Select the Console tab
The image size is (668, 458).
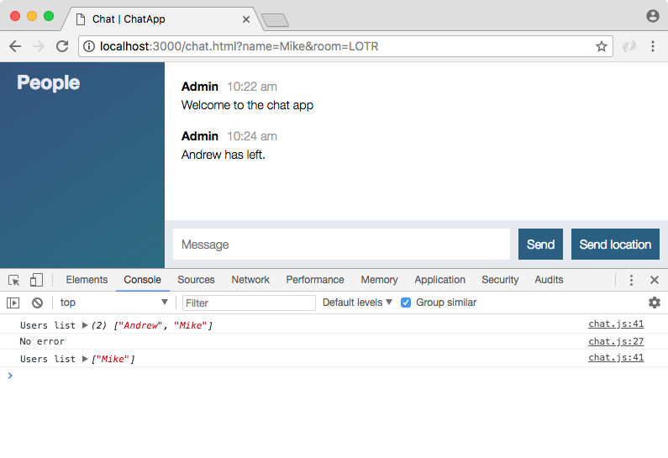coord(142,280)
